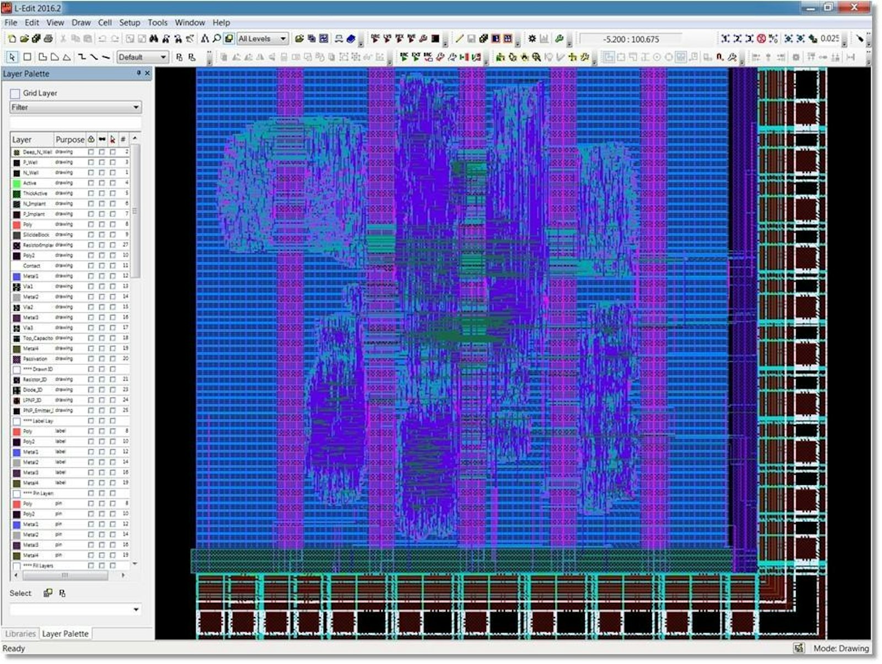
Task: Click the Print icon in toolbar
Action: (49, 39)
